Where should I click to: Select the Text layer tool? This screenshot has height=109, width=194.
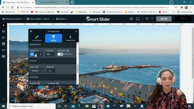click(3, 38)
